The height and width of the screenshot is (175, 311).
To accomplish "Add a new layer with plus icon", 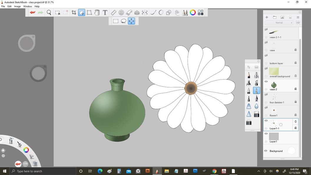I will click(x=267, y=17).
